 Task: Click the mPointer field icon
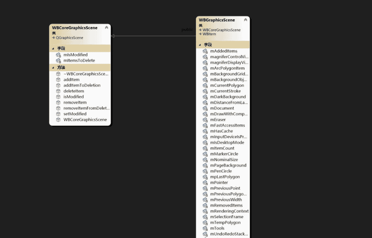205,182
